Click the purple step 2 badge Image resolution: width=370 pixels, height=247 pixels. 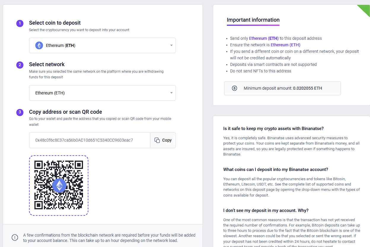(20, 65)
